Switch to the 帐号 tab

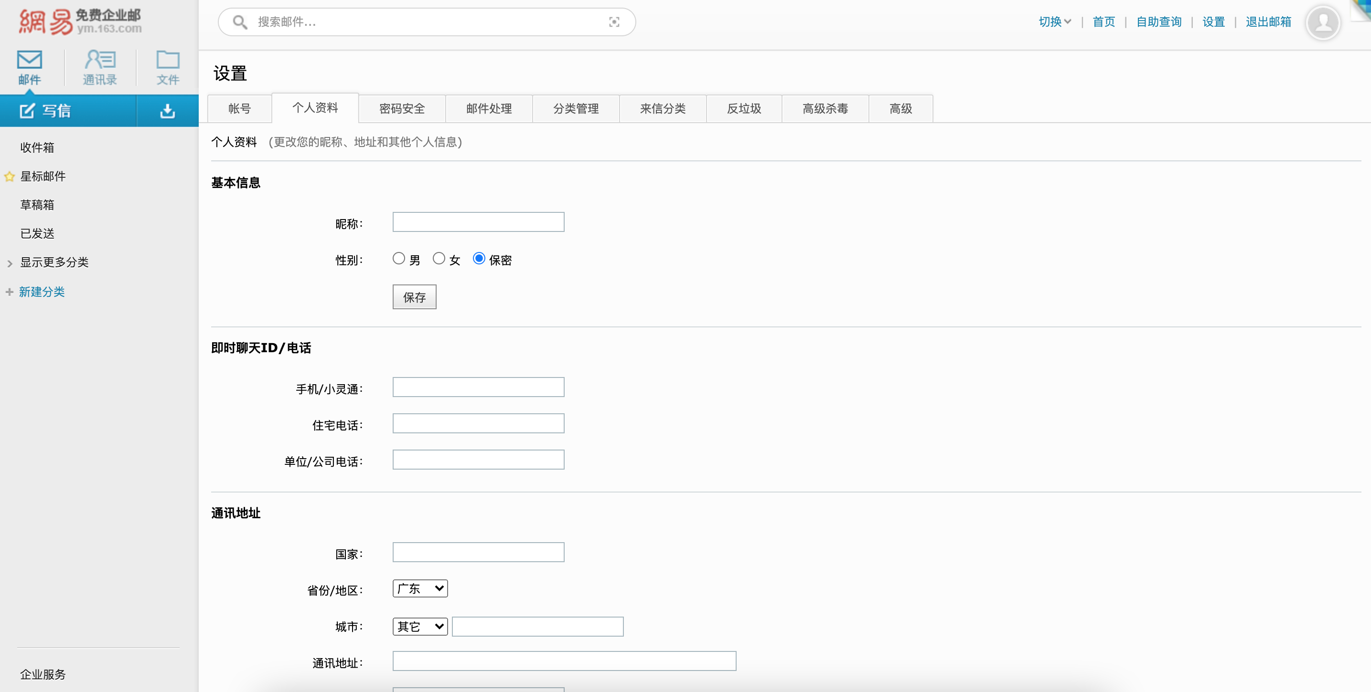click(239, 108)
